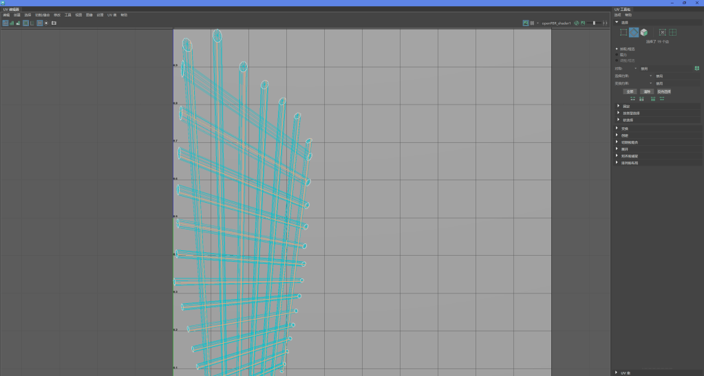Click the 全部 button
The height and width of the screenshot is (376, 704).
click(630, 91)
